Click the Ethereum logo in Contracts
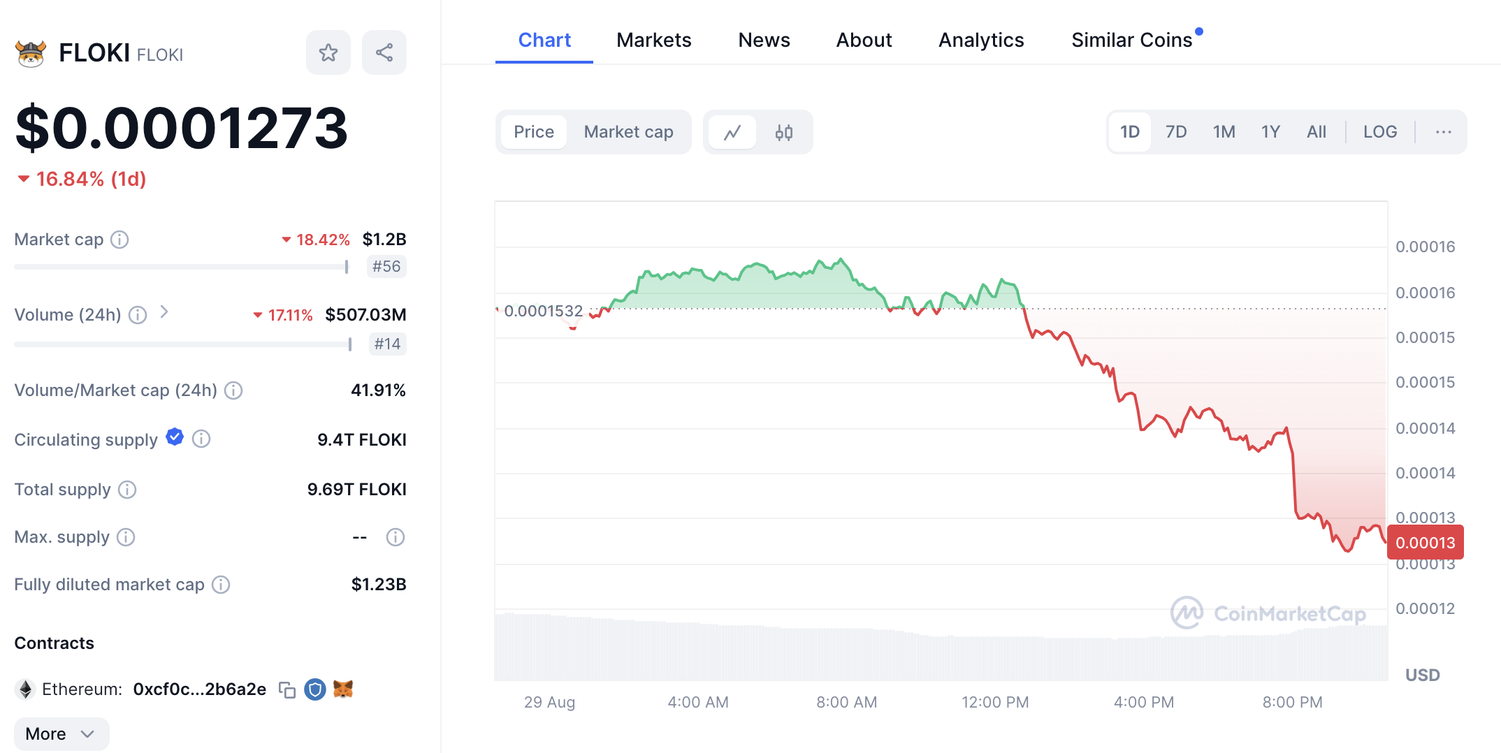The height and width of the screenshot is (753, 1501). [26, 689]
